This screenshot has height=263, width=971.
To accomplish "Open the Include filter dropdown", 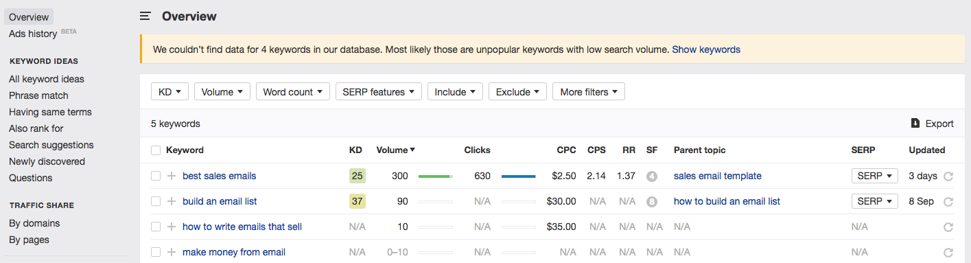I will 455,92.
